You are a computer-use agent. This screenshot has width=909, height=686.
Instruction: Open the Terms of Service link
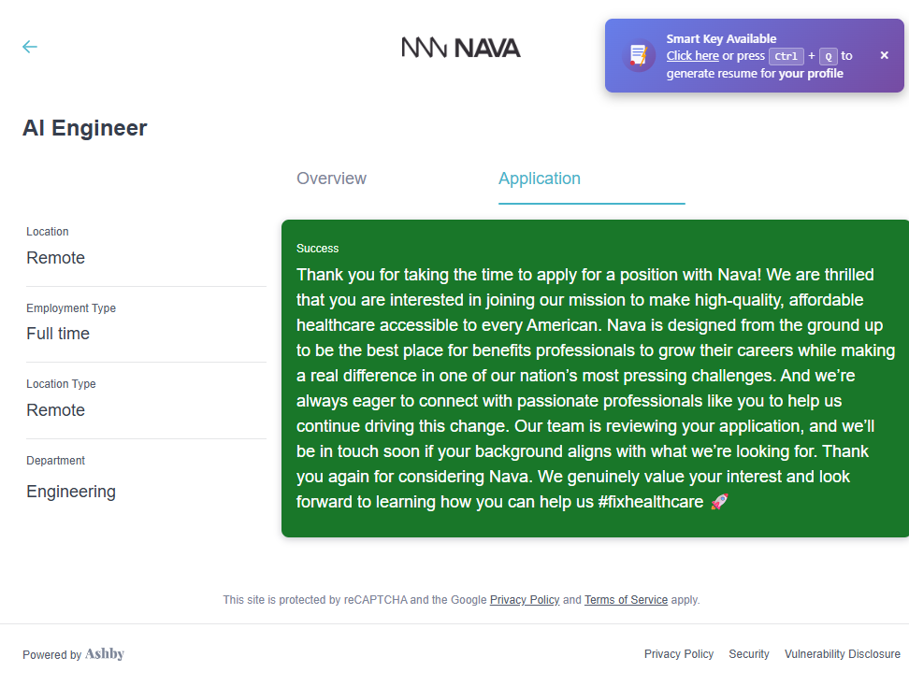click(x=626, y=600)
